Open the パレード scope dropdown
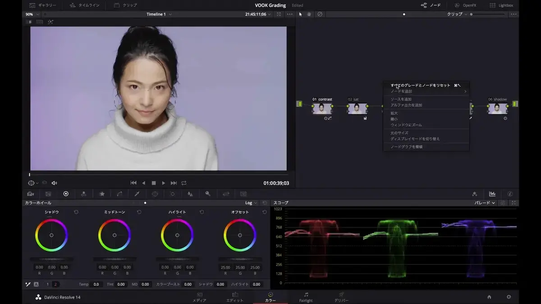Viewport: 541px width, 304px height. 483,203
